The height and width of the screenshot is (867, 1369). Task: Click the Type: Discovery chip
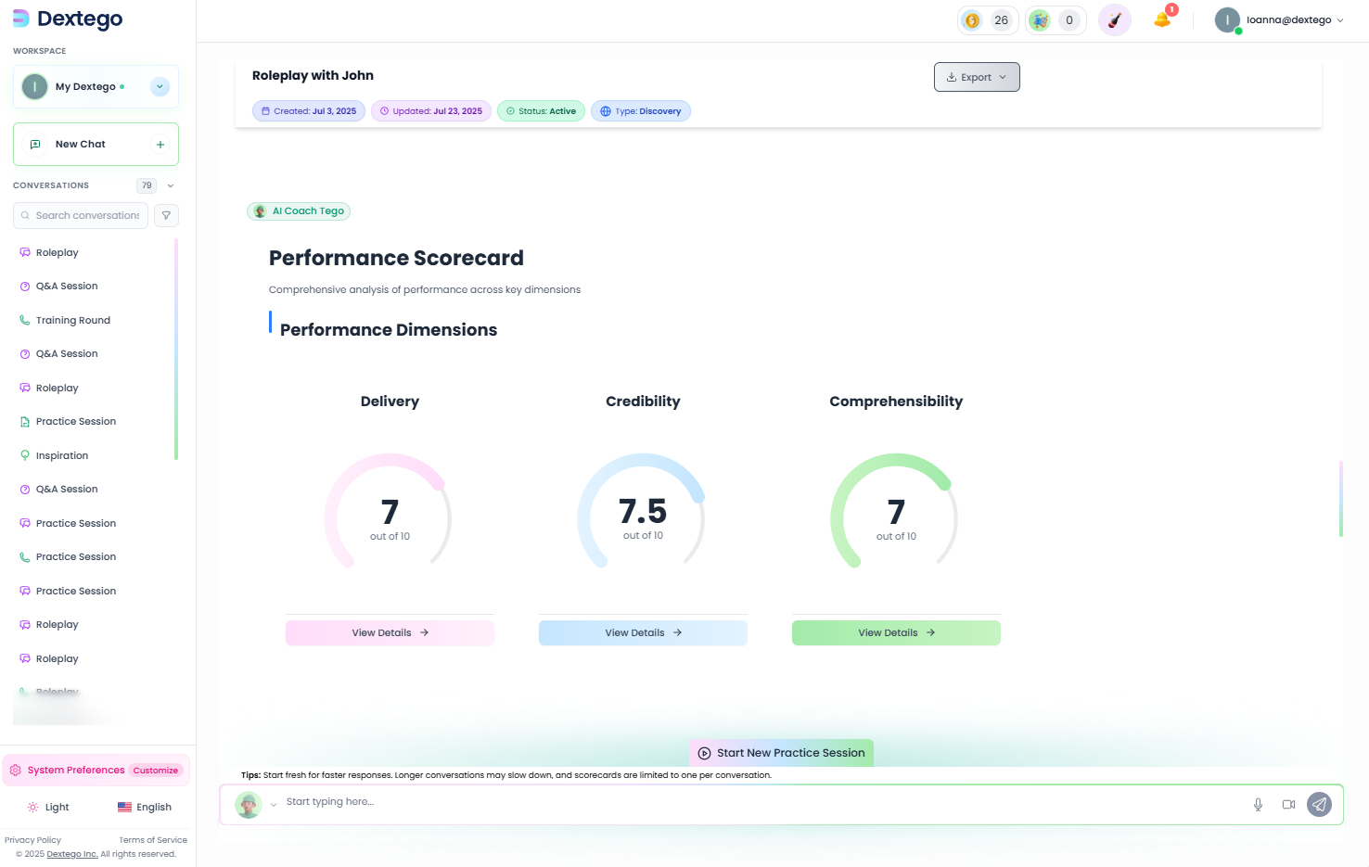point(641,111)
